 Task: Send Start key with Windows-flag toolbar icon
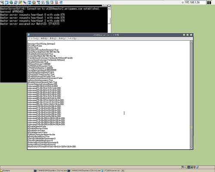[20, 3]
